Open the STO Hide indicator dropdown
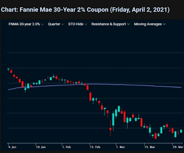This screenshot has width=184, height=153. (x=76, y=24)
